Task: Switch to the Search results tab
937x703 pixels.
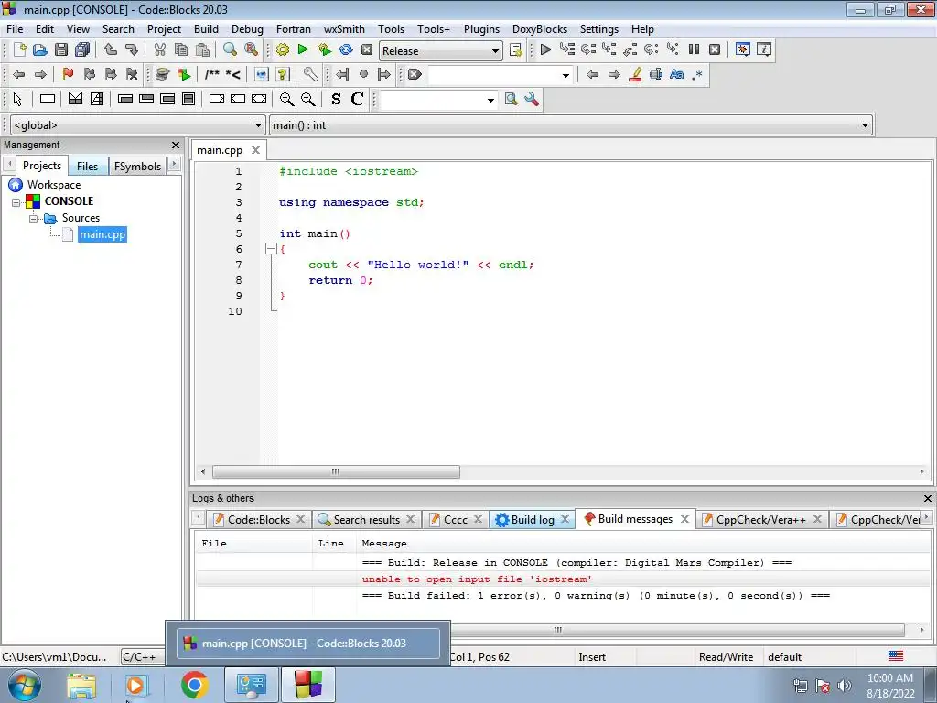Action: pos(366,520)
